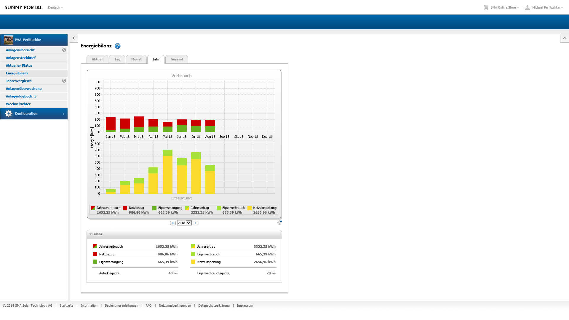Click the SMA Online Store cart icon

[x=486, y=7]
